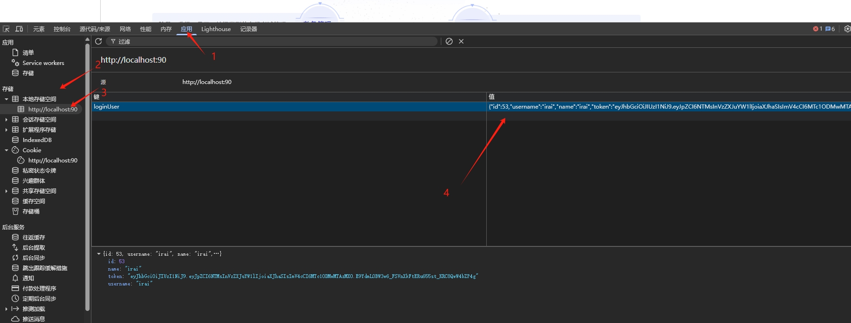851x323 pixels.
Task: Collapse the JSON preview object triangle
Action: point(99,254)
